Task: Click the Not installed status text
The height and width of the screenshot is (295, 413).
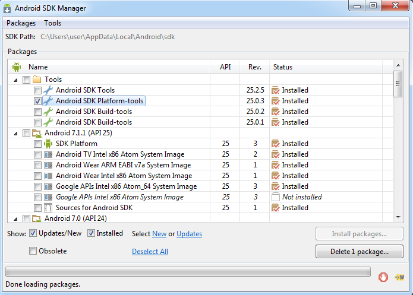Action: click(302, 197)
